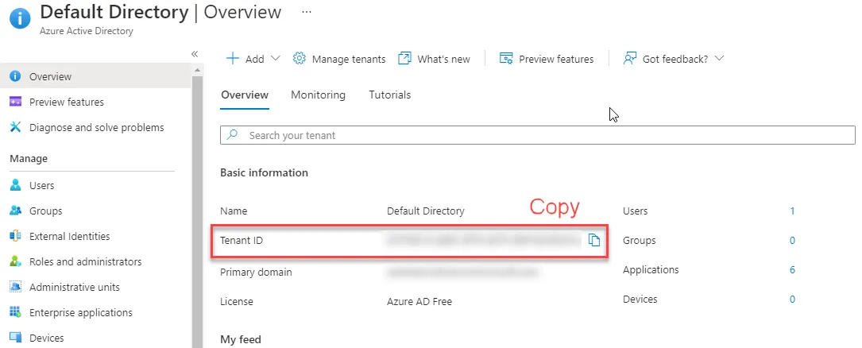862x348 pixels.
Task: Switch to the Tutorials tab
Action: click(390, 95)
